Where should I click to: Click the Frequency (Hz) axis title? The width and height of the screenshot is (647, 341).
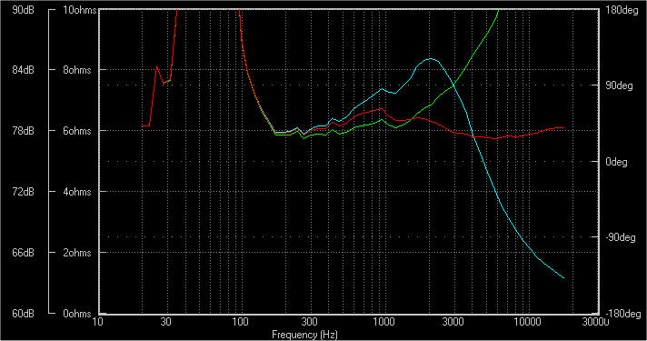tap(304, 335)
